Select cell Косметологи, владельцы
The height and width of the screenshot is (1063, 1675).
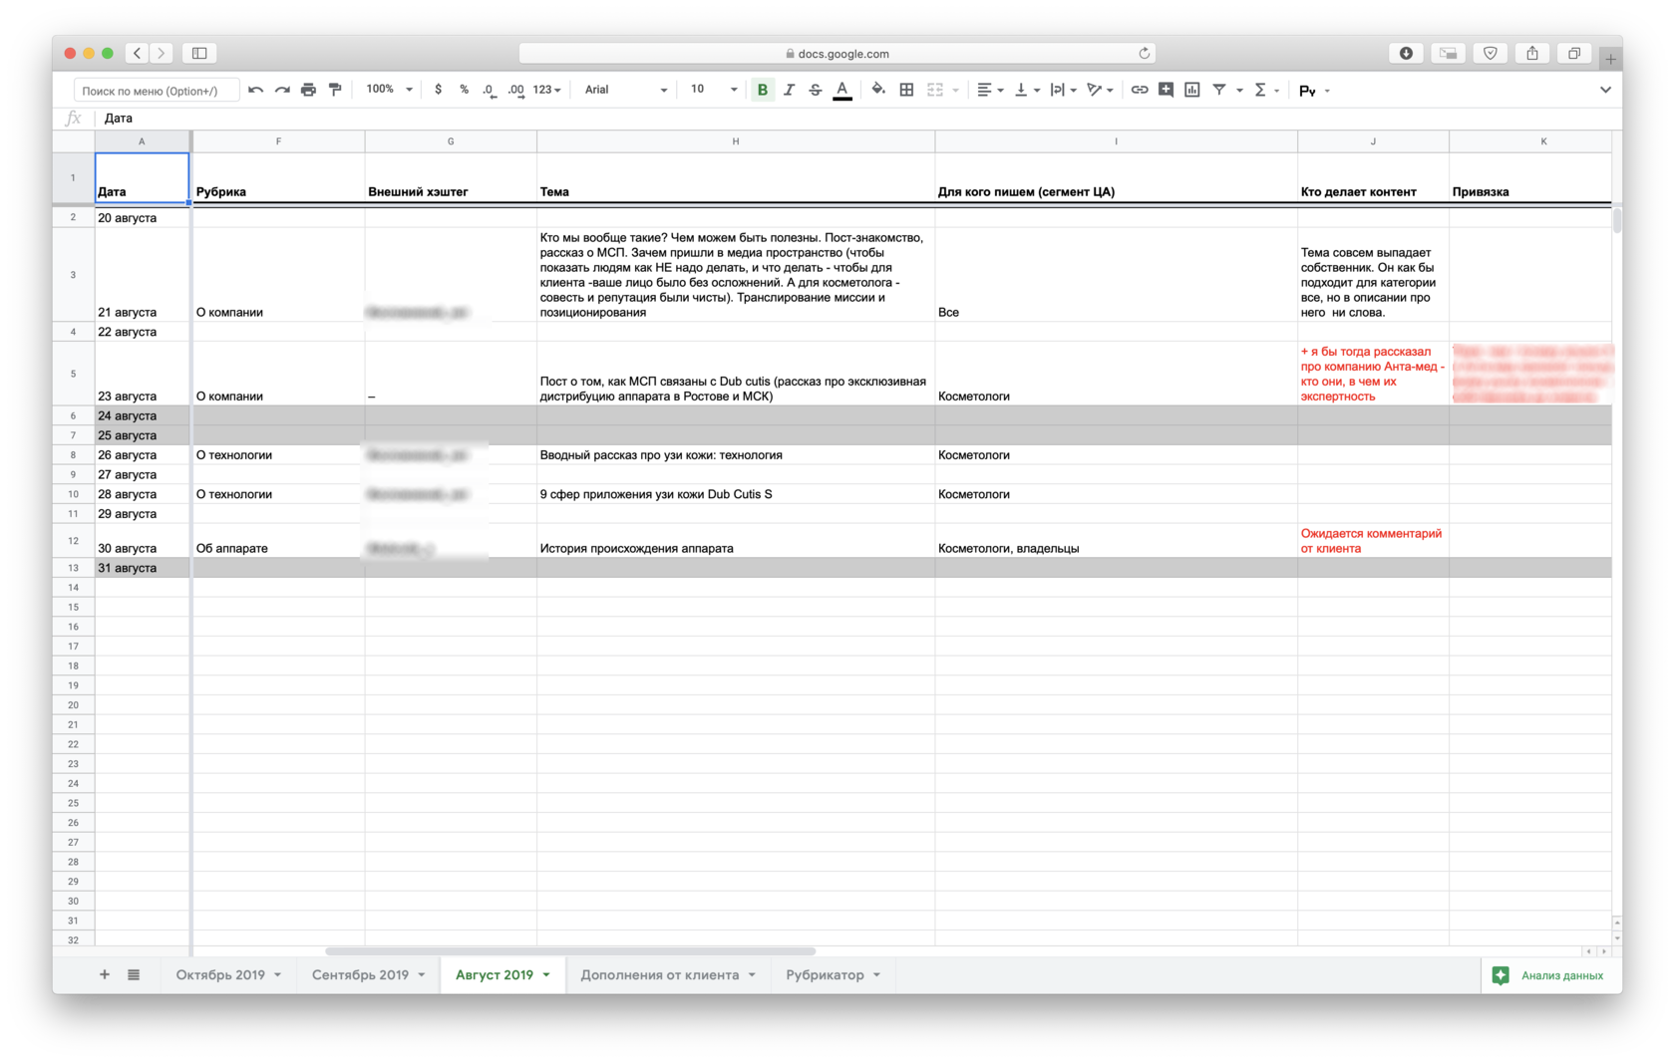(x=1116, y=541)
